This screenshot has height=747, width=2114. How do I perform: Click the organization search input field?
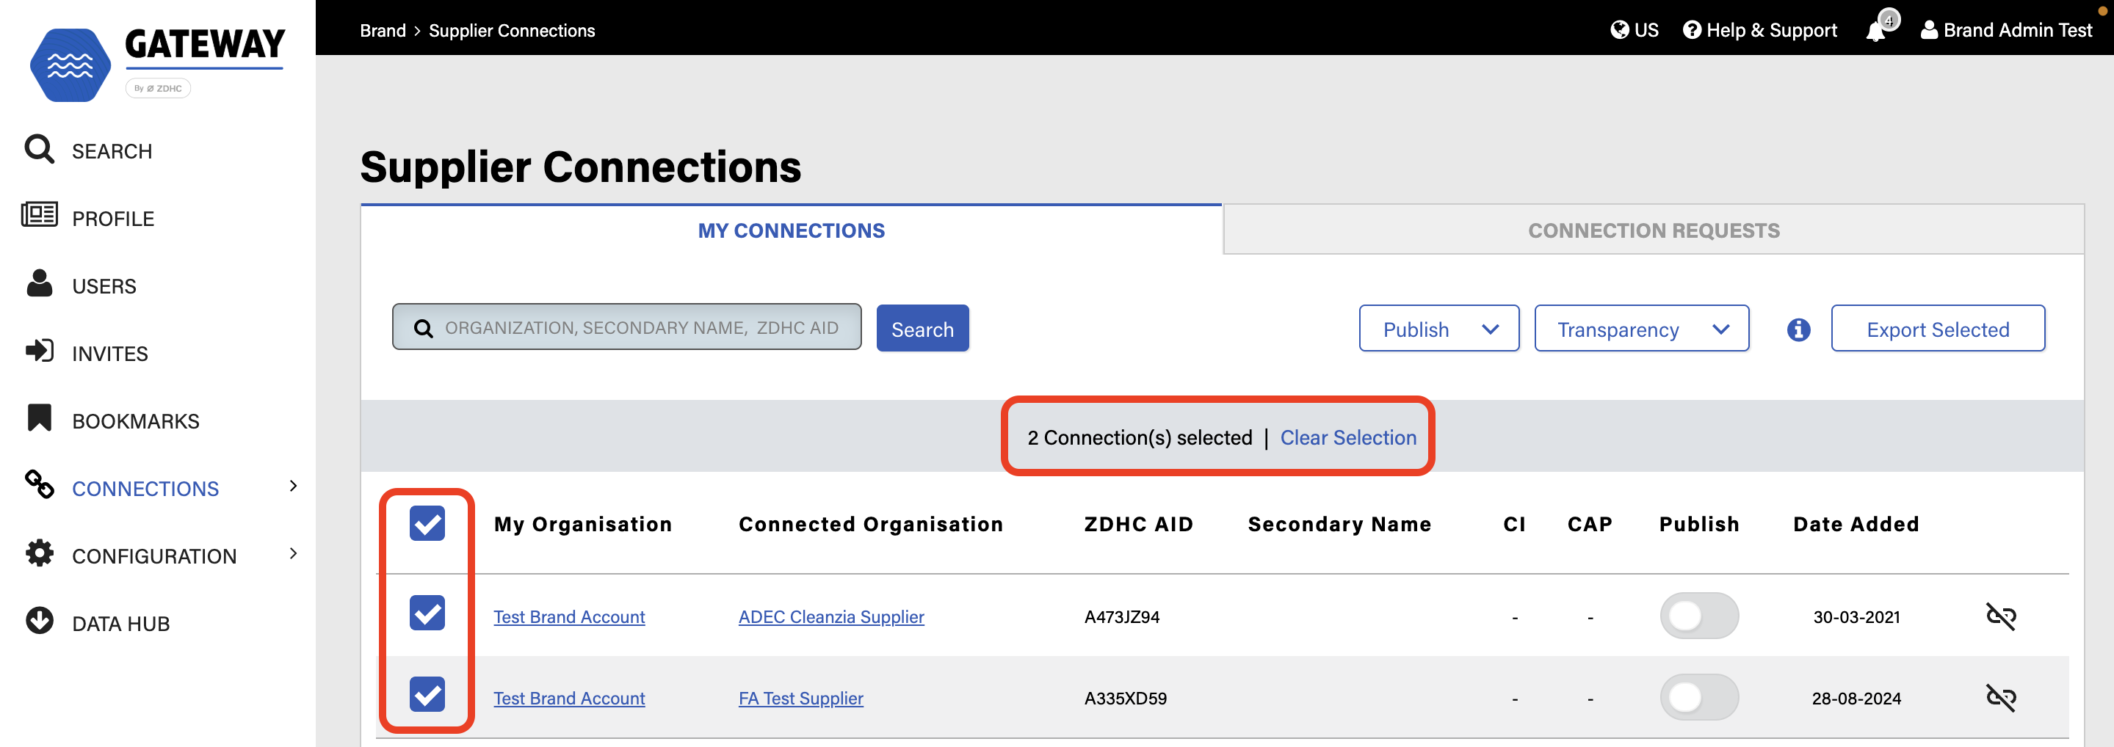click(x=640, y=328)
